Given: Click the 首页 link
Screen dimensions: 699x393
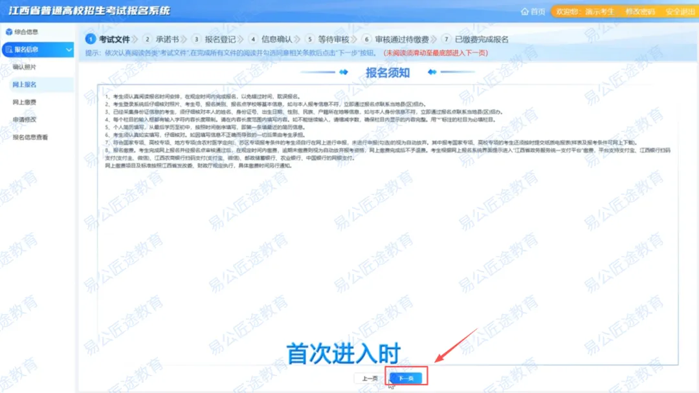Looking at the screenshot, I should (x=538, y=12).
